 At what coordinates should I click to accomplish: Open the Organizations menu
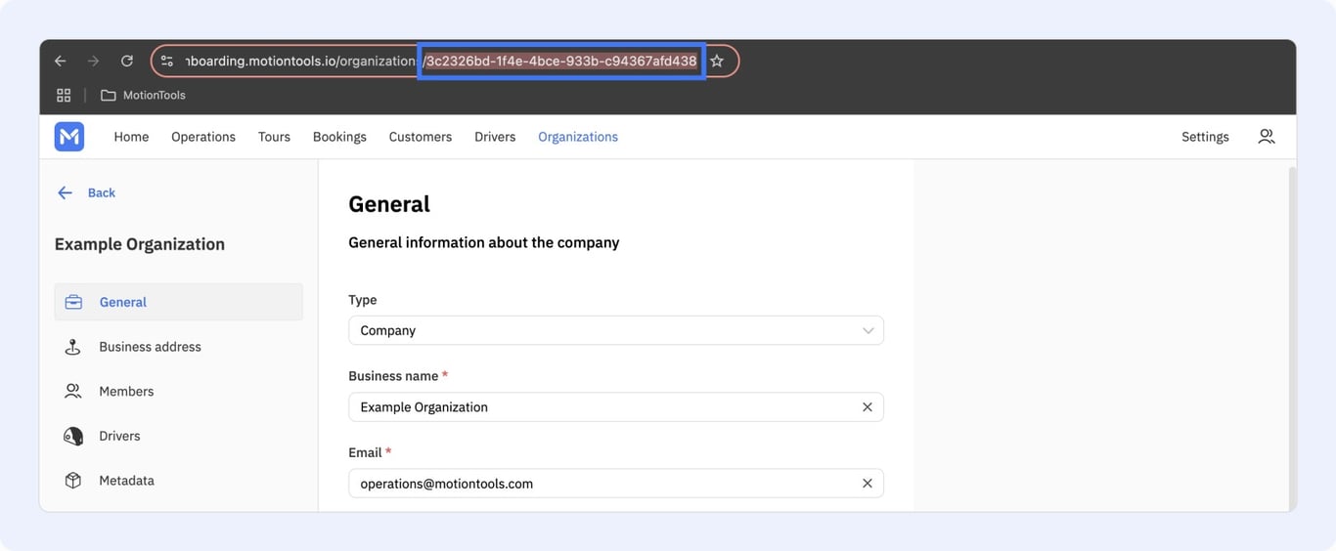(x=578, y=137)
